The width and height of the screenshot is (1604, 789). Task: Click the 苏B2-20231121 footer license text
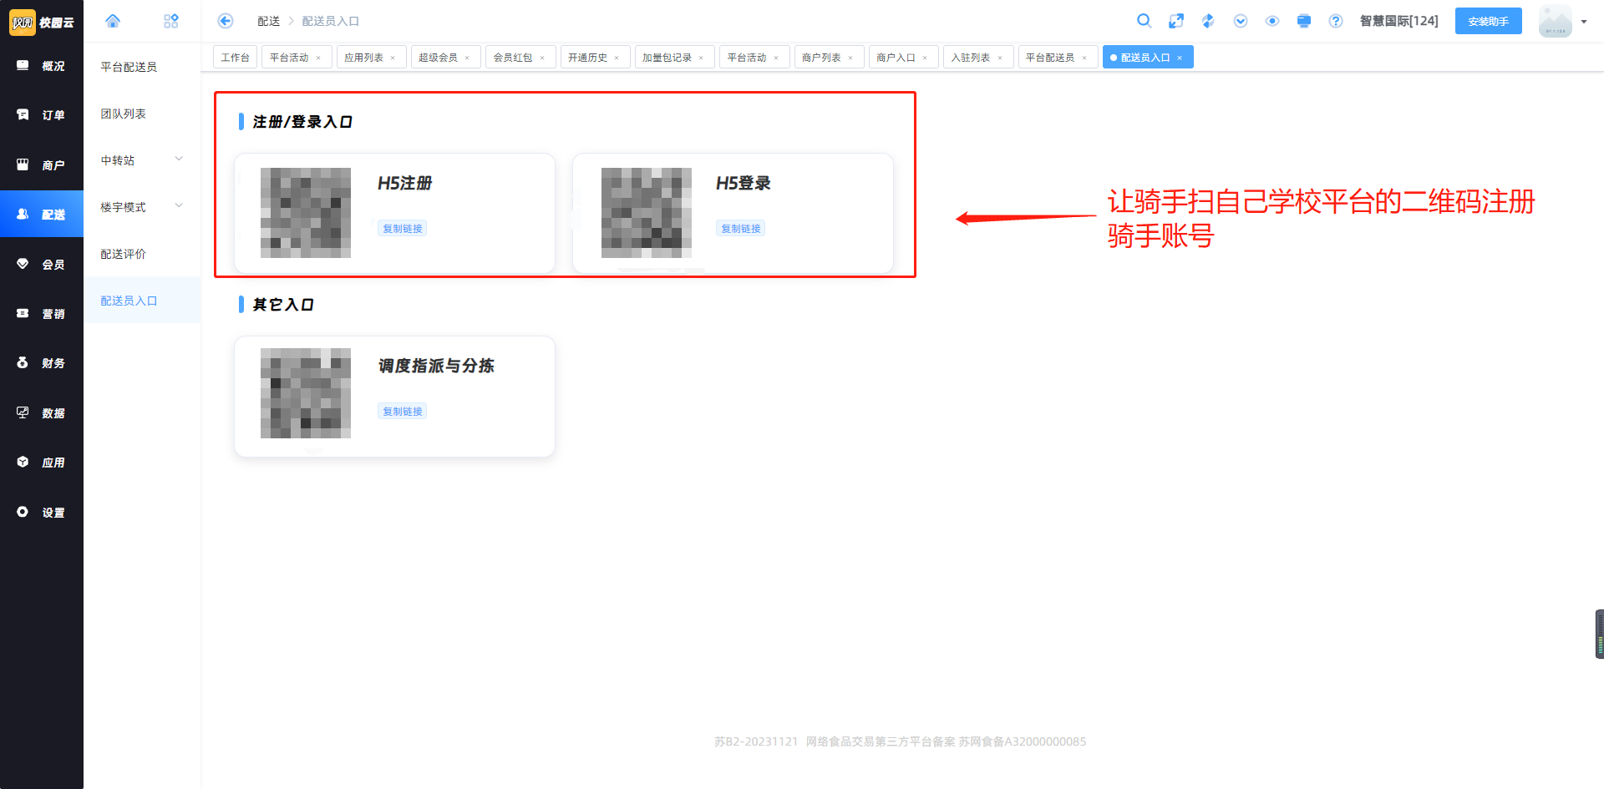click(756, 741)
